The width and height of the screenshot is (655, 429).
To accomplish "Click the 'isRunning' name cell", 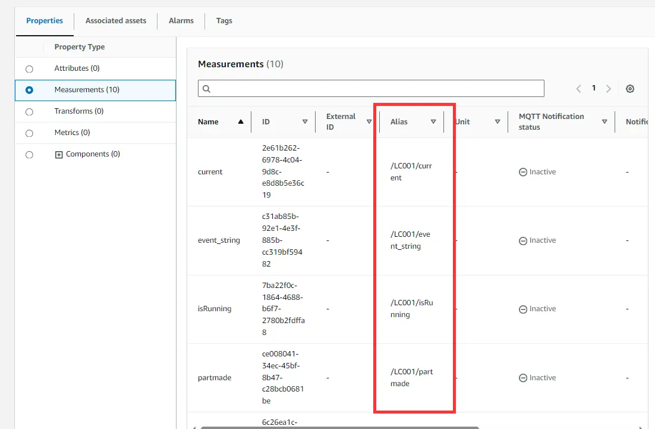I will pos(215,309).
